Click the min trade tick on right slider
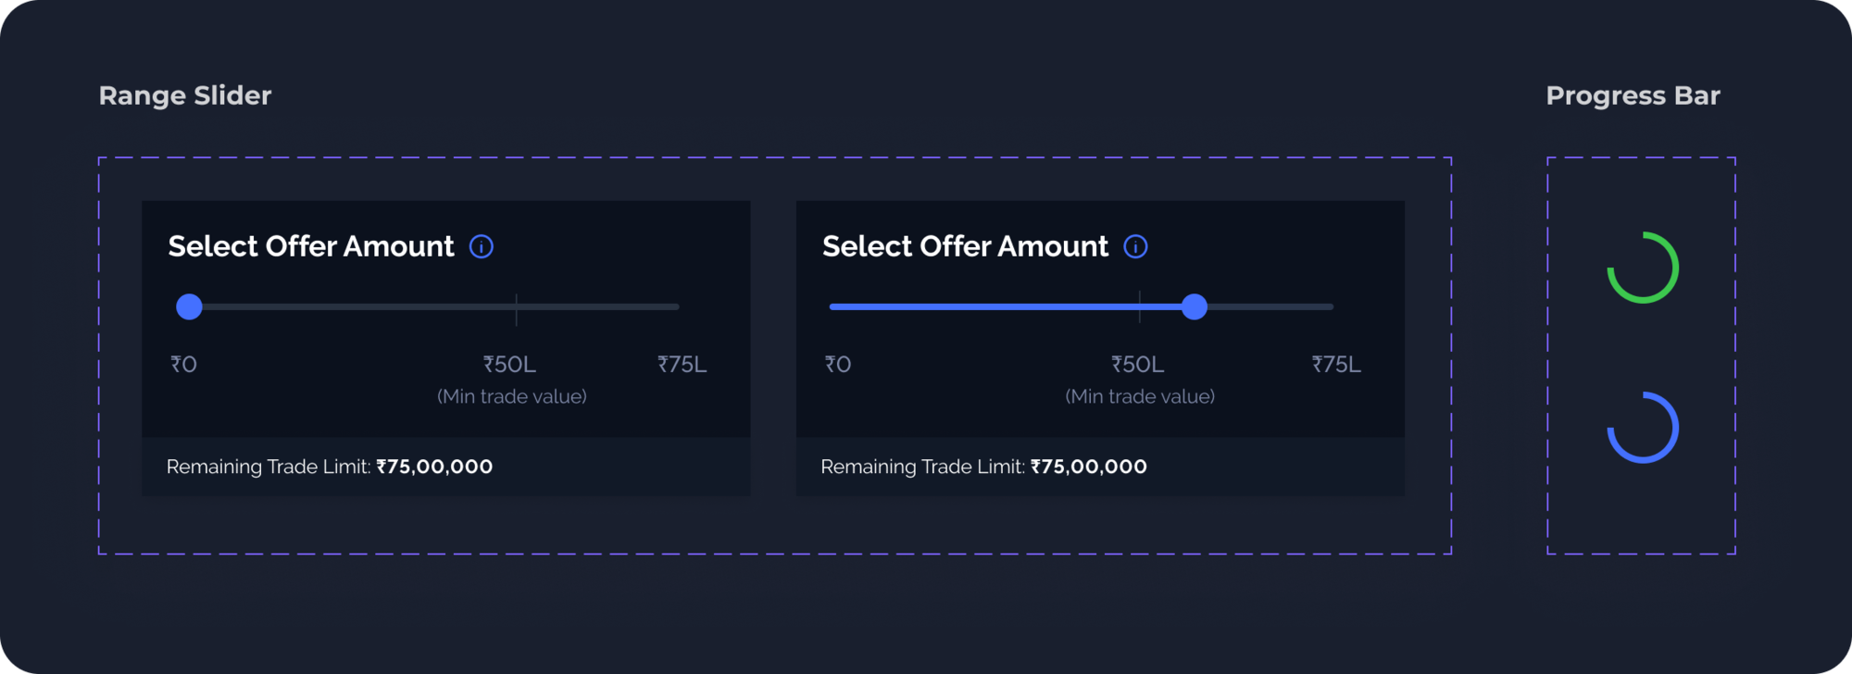Viewport: 1852px width, 674px height. tap(1139, 306)
